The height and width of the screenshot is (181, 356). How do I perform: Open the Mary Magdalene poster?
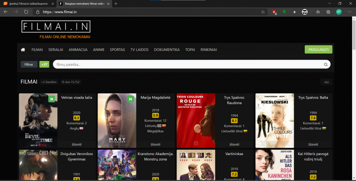[x=117, y=121]
